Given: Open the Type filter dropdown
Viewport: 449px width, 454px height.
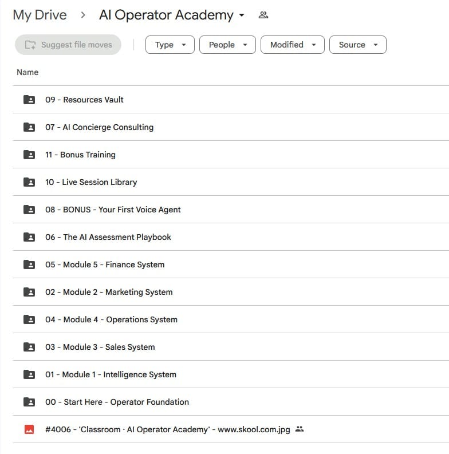Looking at the screenshot, I should (170, 45).
